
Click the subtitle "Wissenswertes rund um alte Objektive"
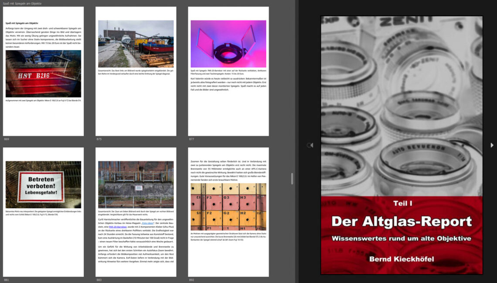coord(402,238)
